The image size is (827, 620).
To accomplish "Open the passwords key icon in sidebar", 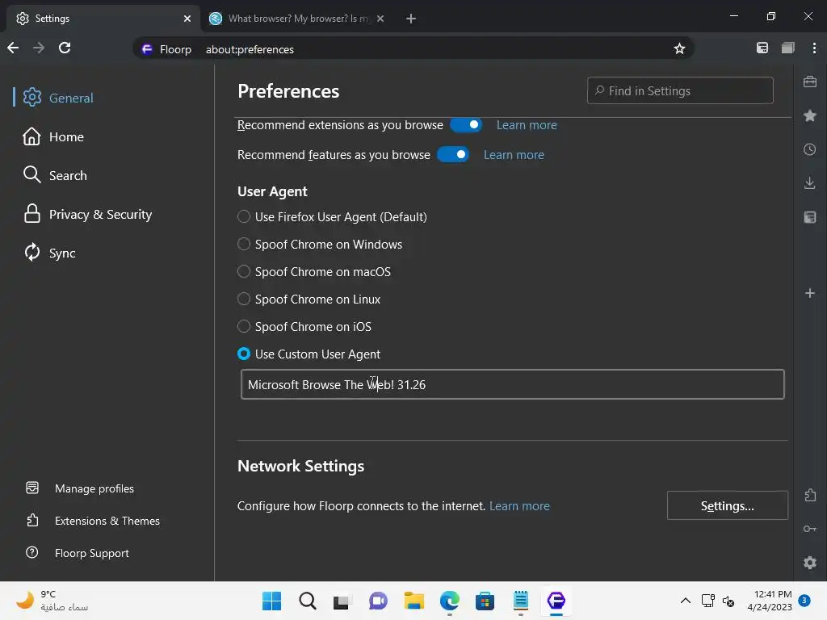I will (809, 529).
